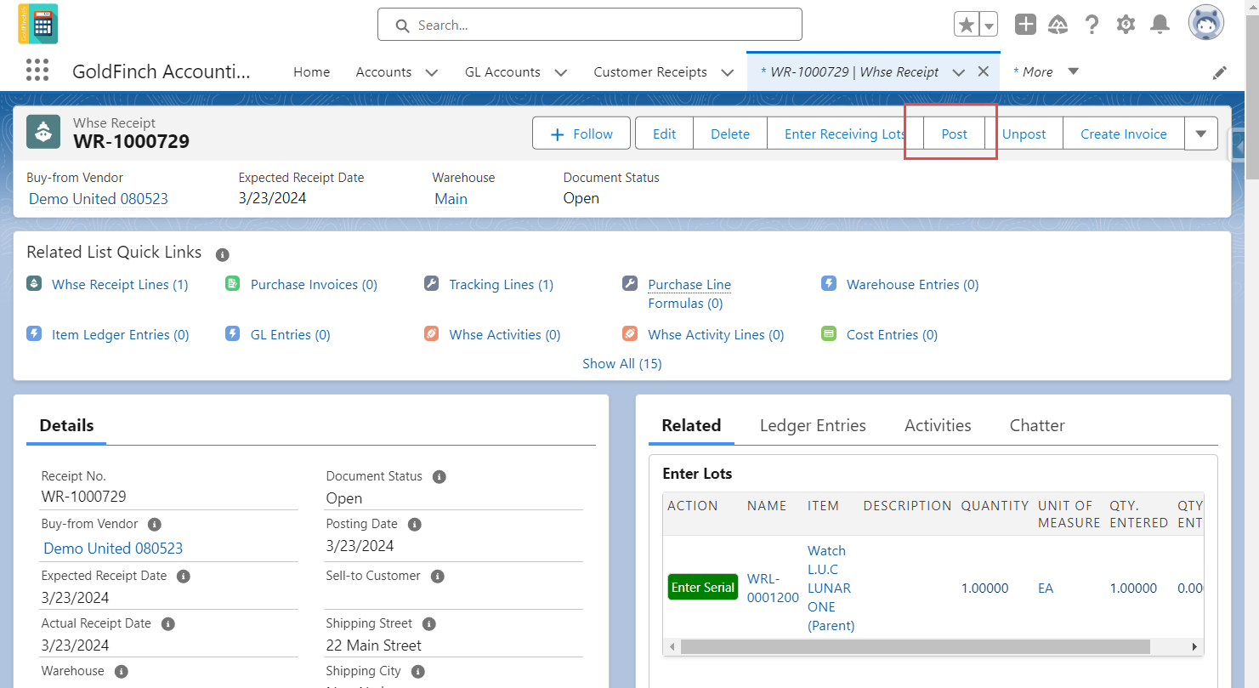Select the Details tab
This screenshot has height=688, width=1259.
(66, 425)
